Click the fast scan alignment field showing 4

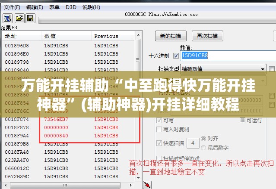pyautogui.click(x=193, y=143)
